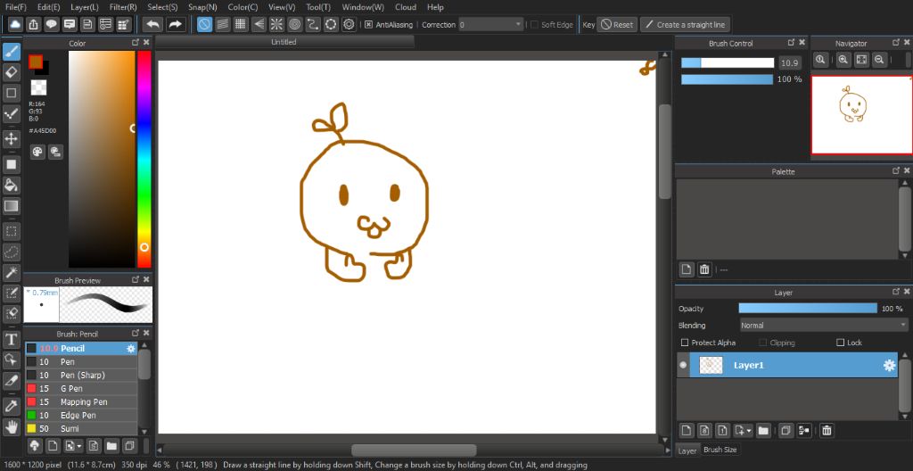Viewport: 913px width, 471px height.
Task: Toggle the AntiAliasing checkbox
Action: click(x=368, y=24)
